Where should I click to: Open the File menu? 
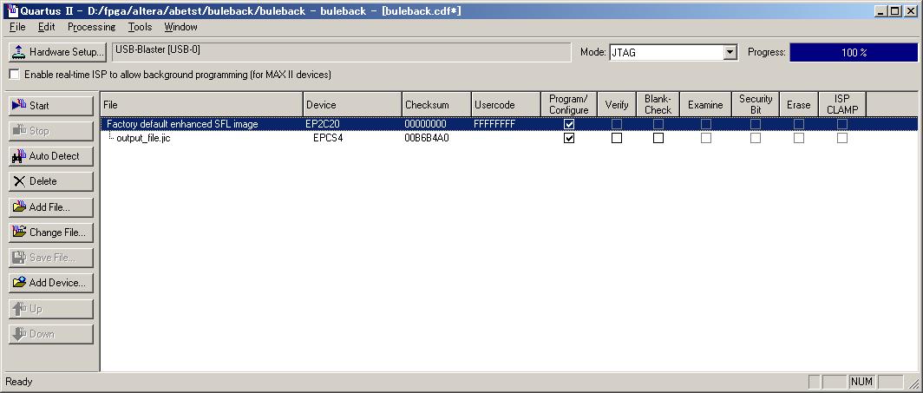(17, 27)
